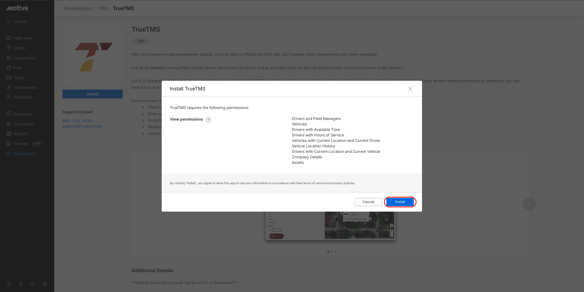Click the large TrueTMS page heading
The width and height of the screenshot is (584, 292).
[x=146, y=30]
